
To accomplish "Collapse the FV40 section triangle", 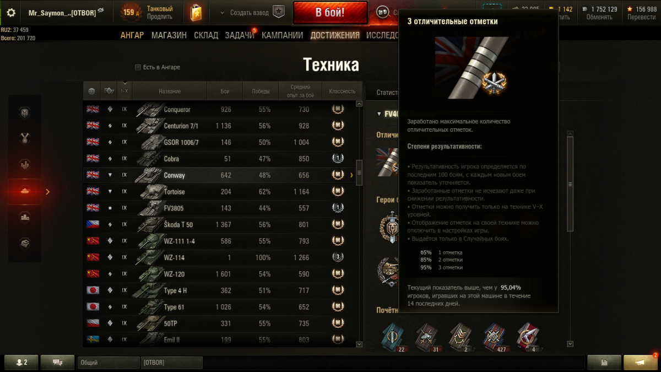I will pos(379,114).
